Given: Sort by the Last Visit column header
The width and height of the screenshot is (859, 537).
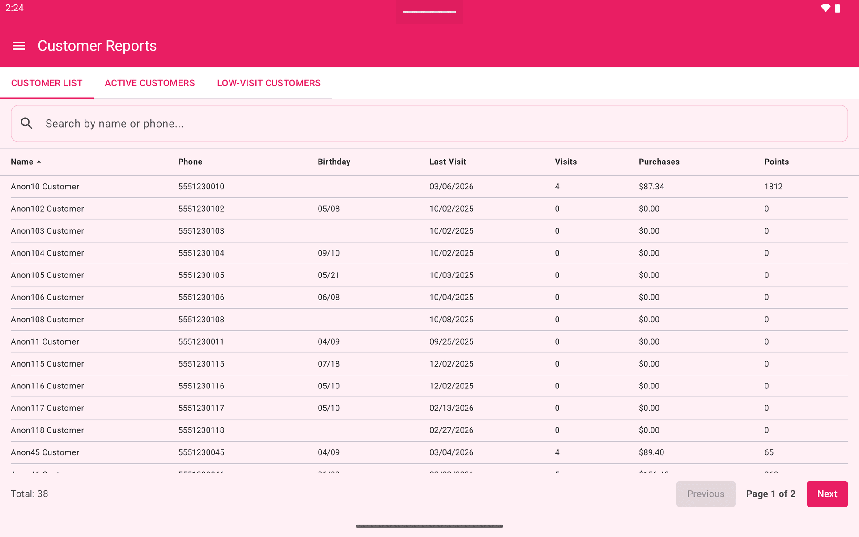Looking at the screenshot, I should [447, 162].
